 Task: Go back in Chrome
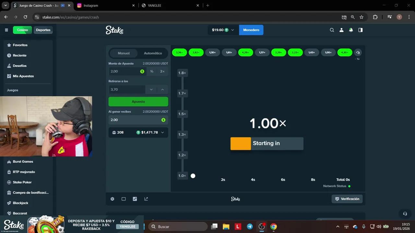[6, 17]
